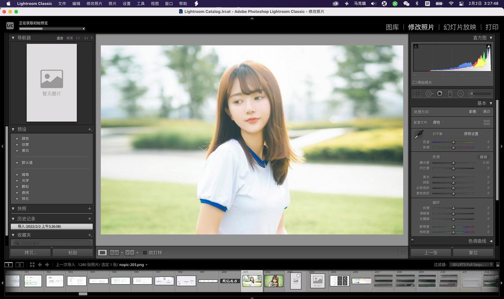Screen dimensions: 504x299
Task: Switch to the 图库 module
Action: point(392,27)
